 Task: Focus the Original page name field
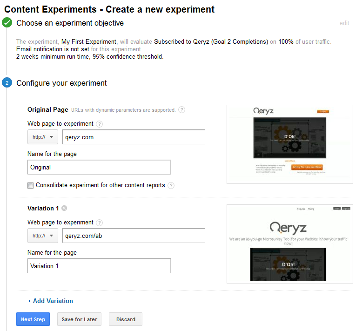pos(99,167)
